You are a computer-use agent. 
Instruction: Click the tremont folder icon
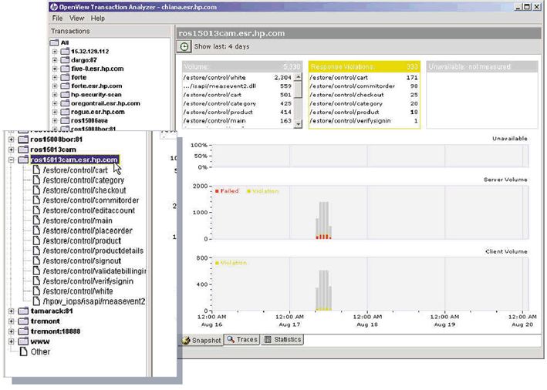tap(23, 321)
